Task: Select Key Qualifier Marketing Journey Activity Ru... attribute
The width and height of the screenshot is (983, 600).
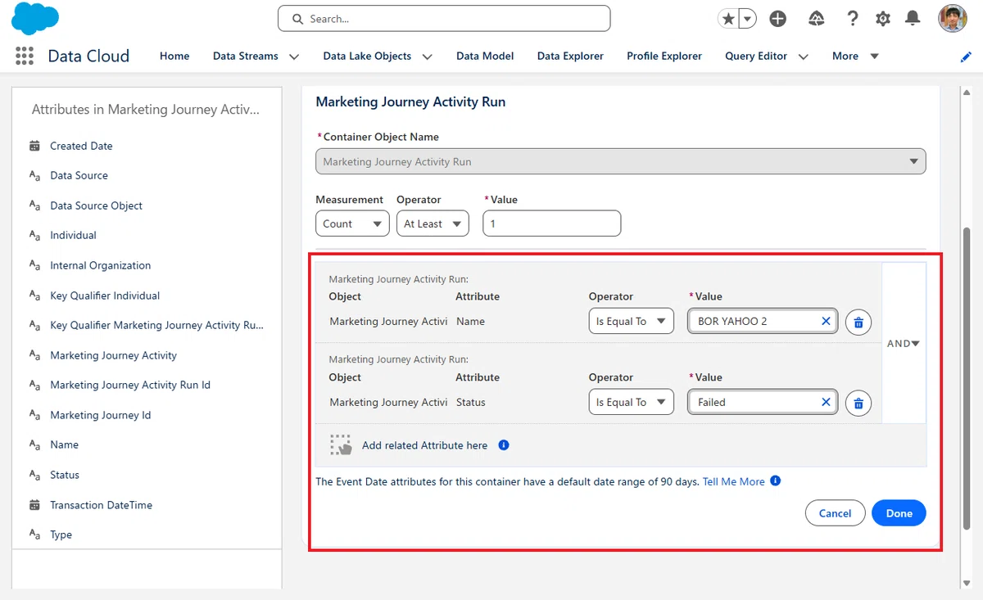Action: click(156, 325)
